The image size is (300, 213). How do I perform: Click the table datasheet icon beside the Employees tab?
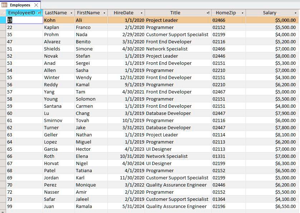point(4,5)
